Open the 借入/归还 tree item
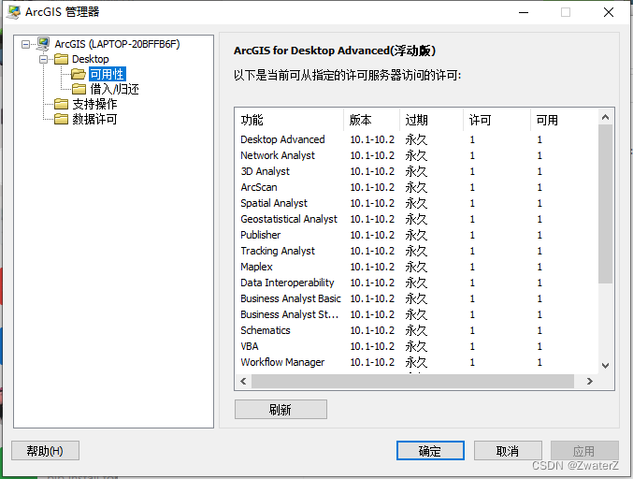Viewport: 633px width, 479px height. coord(114,89)
